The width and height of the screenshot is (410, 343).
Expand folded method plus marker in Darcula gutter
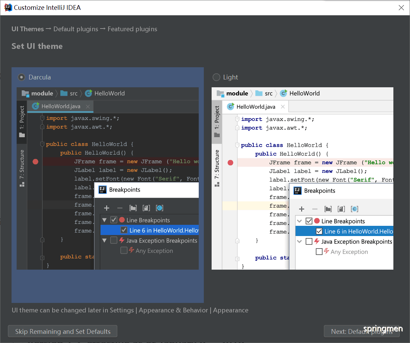click(42, 258)
